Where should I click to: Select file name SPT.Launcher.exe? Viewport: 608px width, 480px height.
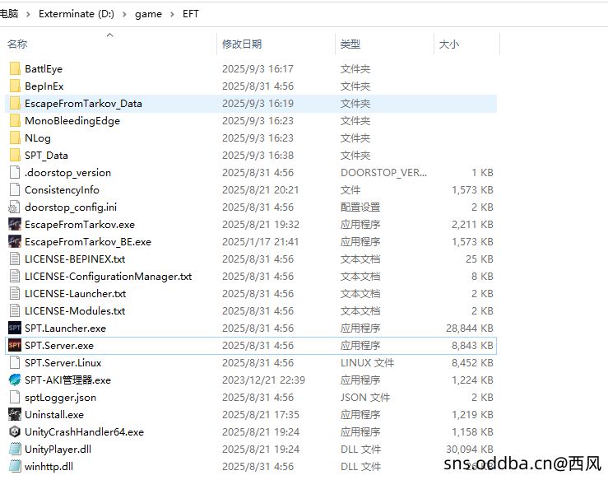tap(65, 329)
